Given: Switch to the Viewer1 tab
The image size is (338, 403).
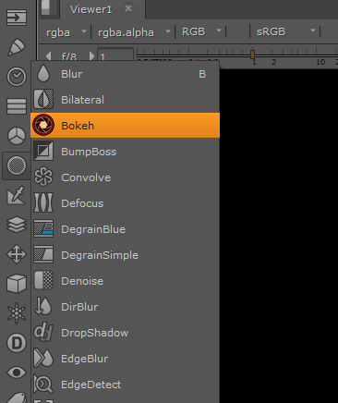Looking at the screenshot, I should click(91, 9).
